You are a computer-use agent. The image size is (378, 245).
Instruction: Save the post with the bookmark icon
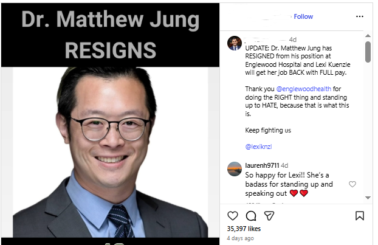(x=360, y=216)
